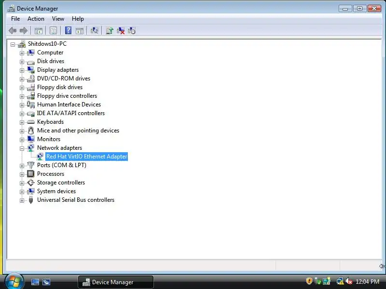This screenshot has height=289, width=386.
Task: Expand the Floppy disk drives category
Action: point(22,88)
